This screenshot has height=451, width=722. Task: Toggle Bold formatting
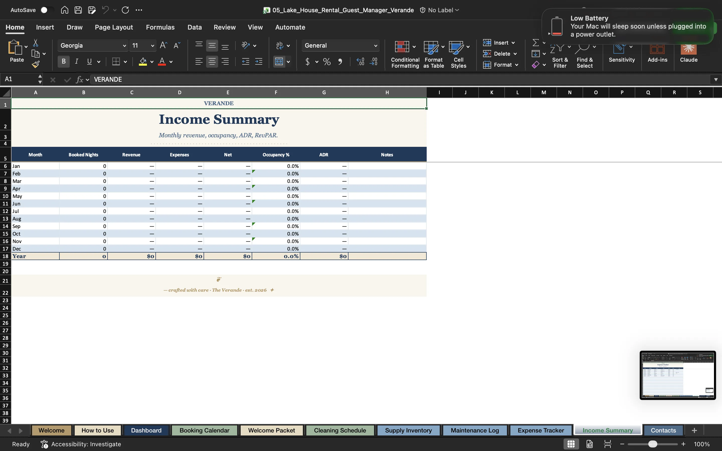point(63,61)
